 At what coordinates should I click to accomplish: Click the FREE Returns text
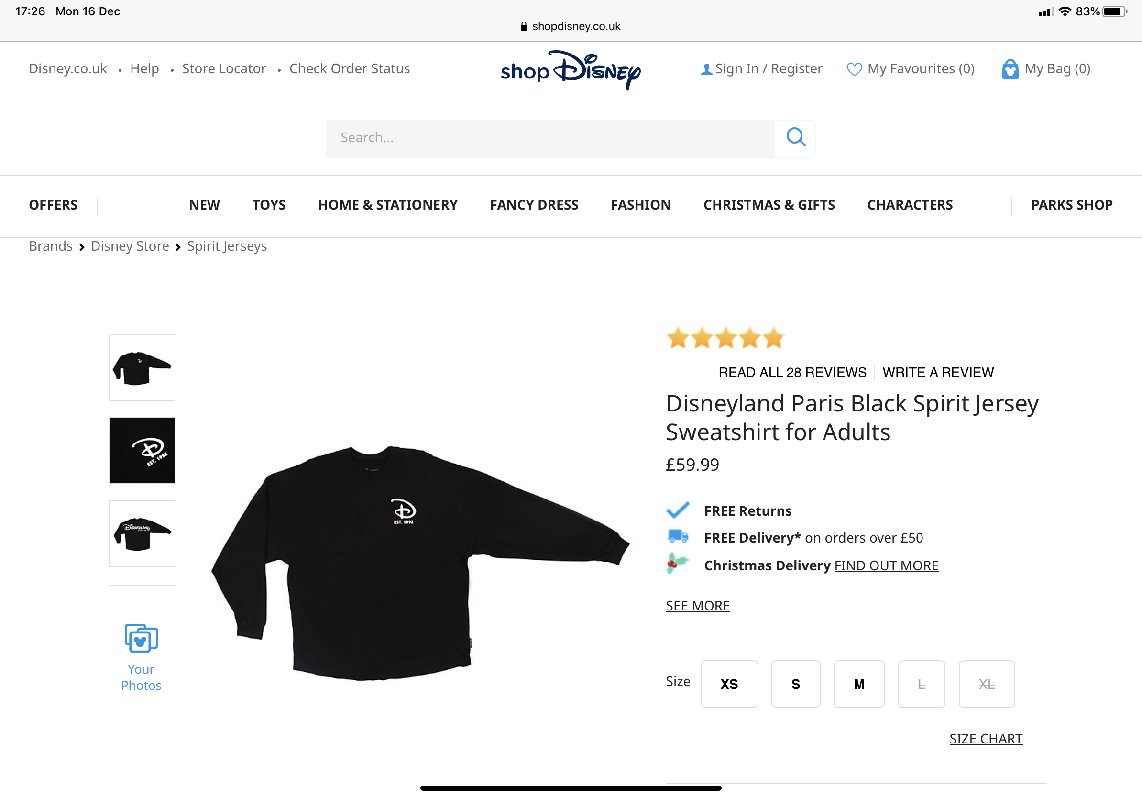(x=747, y=511)
